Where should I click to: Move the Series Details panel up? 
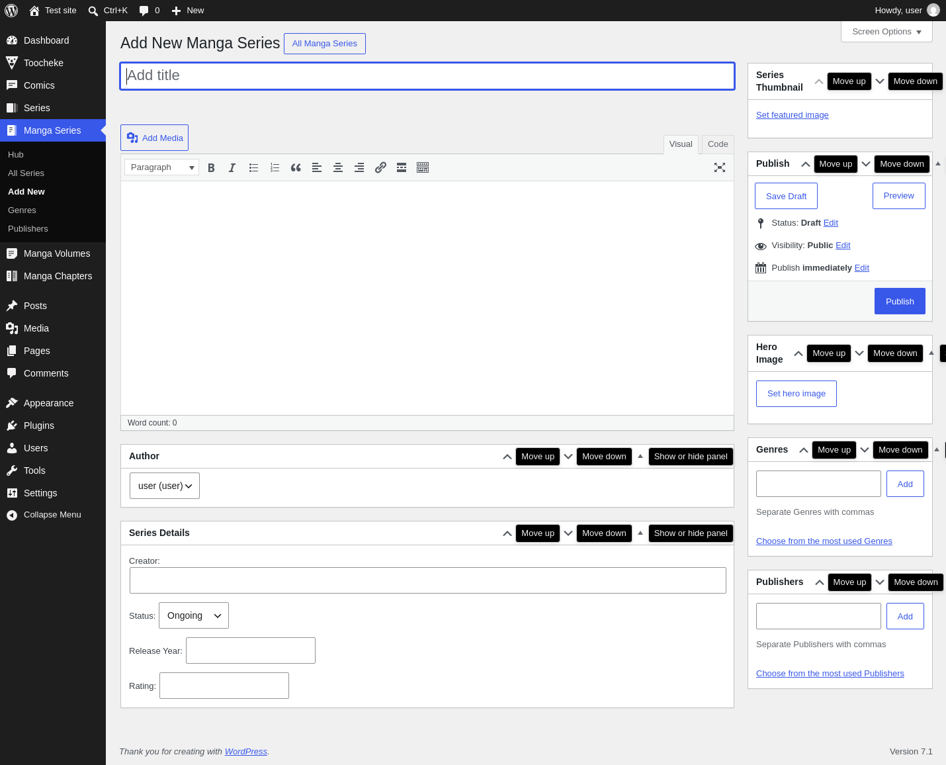tap(507, 533)
